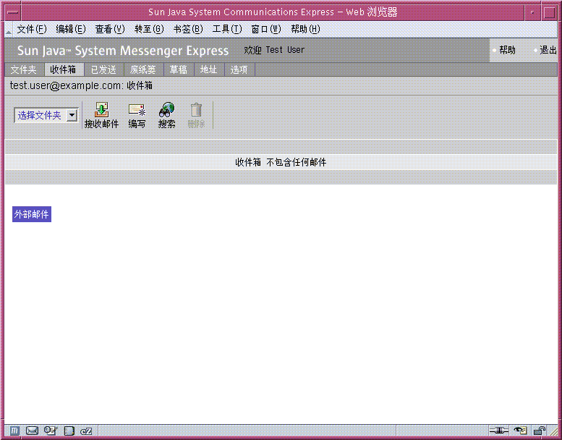Click the 外部邮件 button
Screen dimensions: 562x440
[x=32, y=214]
